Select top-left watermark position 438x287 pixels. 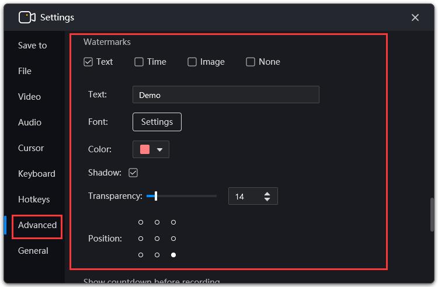coord(141,222)
